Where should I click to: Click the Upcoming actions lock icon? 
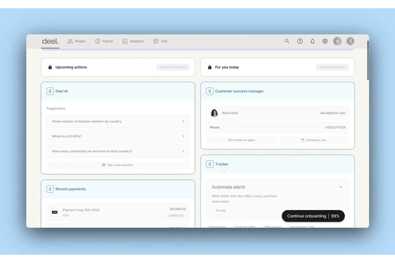coord(50,67)
